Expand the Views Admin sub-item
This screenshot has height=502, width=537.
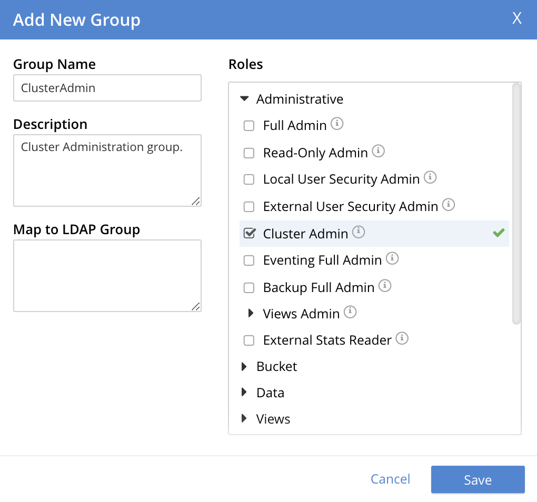click(x=251, y=314)
